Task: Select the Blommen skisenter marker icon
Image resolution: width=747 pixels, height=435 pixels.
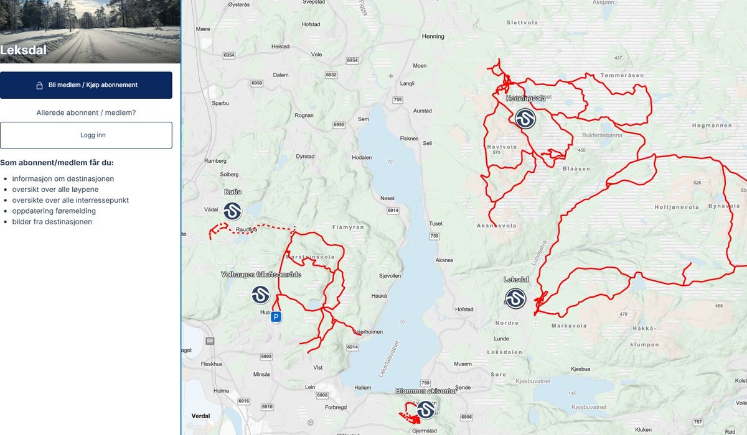Action: [x=426, y=410]
